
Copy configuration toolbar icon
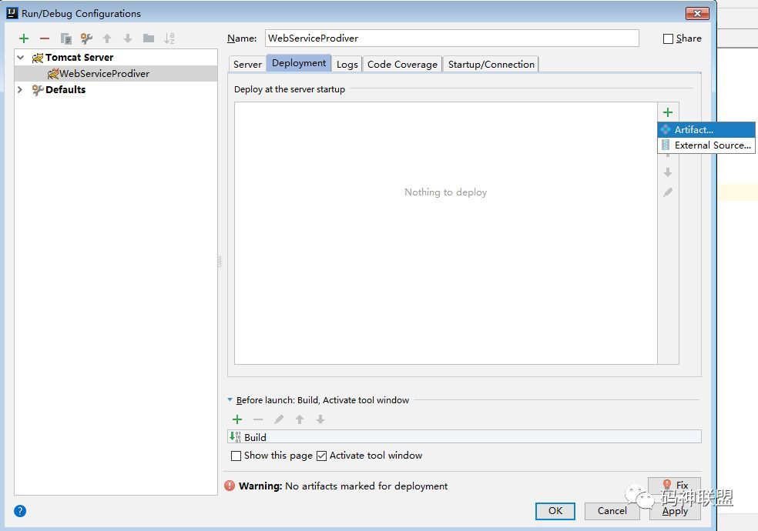(x=65, y=38)
